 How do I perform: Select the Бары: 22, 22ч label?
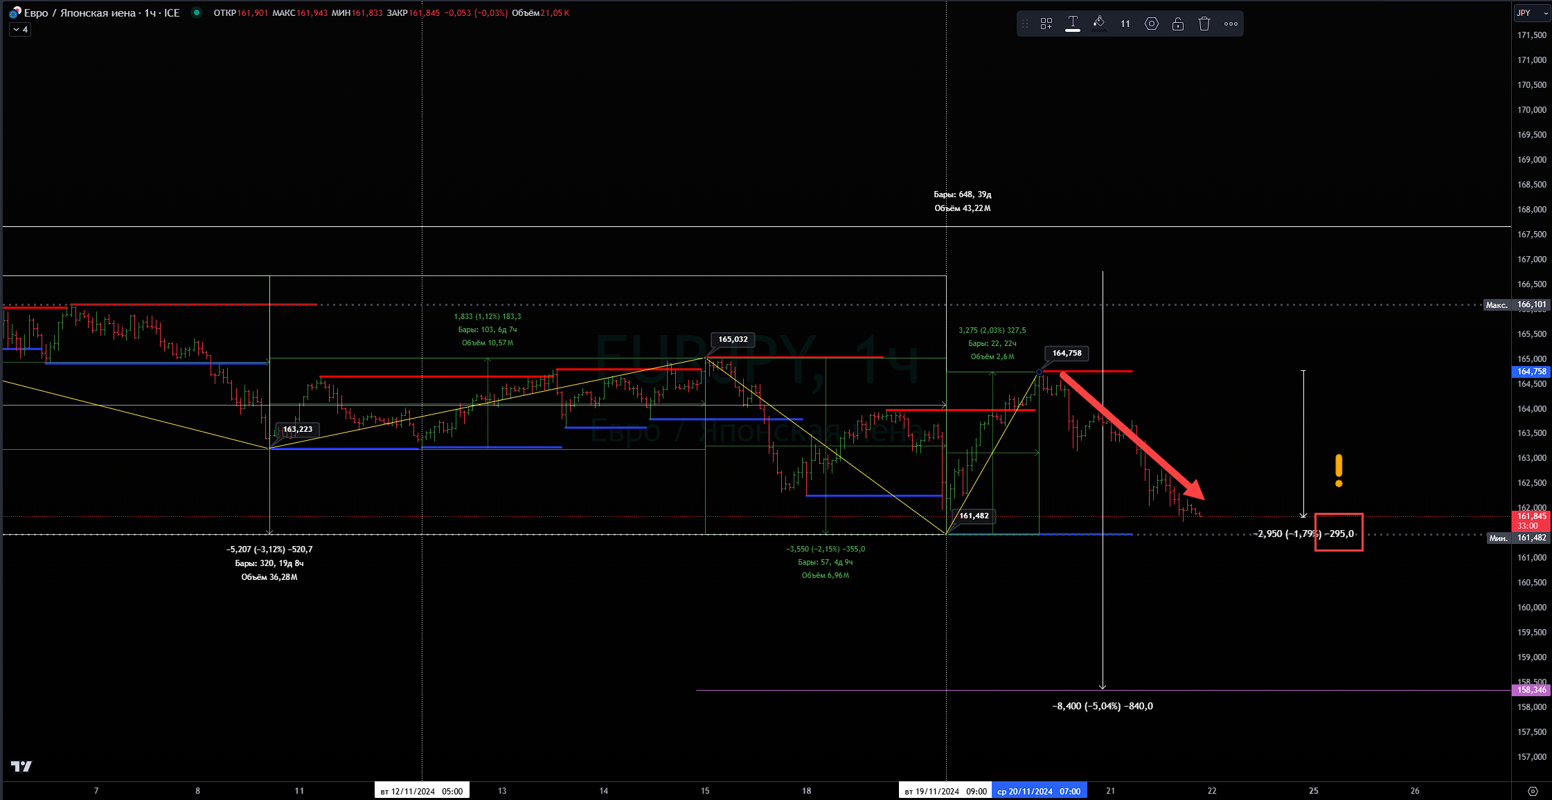(x=992, y=344)
